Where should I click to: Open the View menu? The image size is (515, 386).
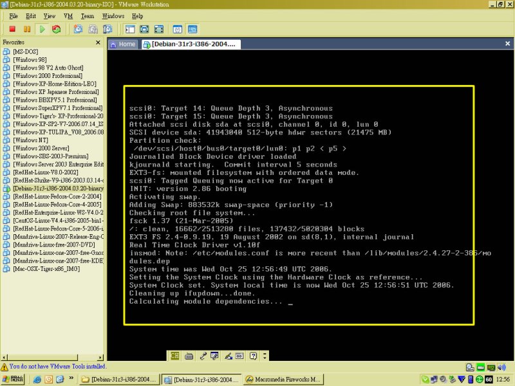pos(50,16)
